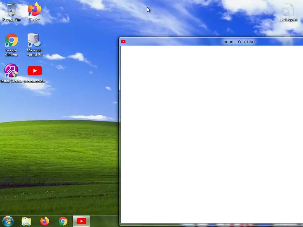
Task: Open File Explorer from the taskbar
Action: [x=26, y=221]
